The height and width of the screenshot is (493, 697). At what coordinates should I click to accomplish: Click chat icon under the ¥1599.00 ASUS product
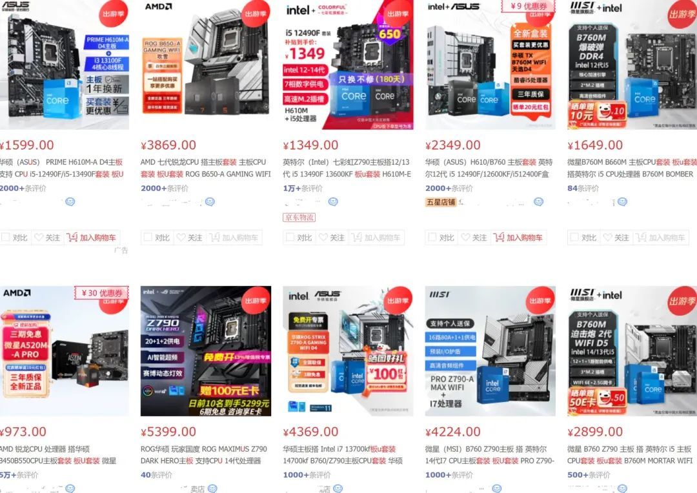click(70, 202)
